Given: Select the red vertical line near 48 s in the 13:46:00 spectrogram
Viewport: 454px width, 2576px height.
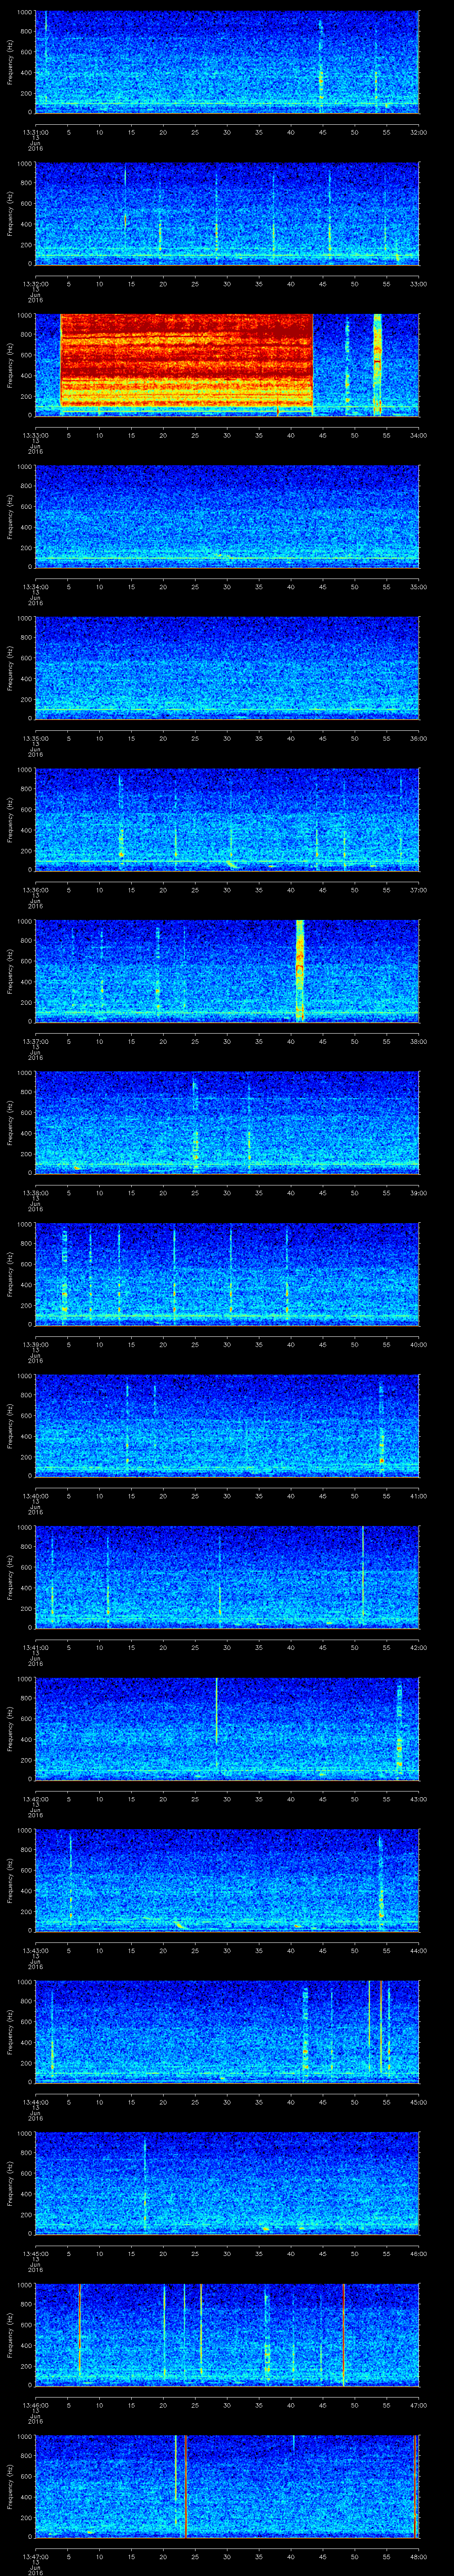Looking at the screenshot, I should point(343,2335).
